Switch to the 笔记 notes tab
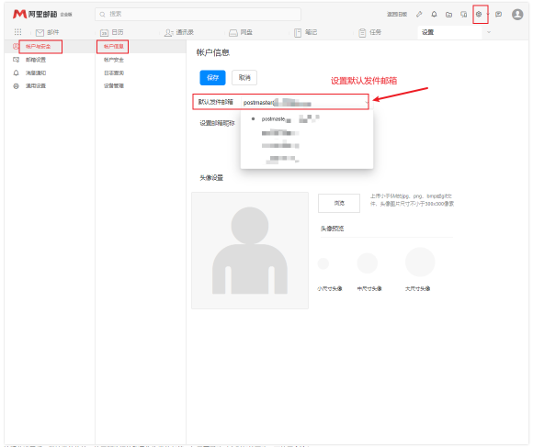 click(305, 32)
